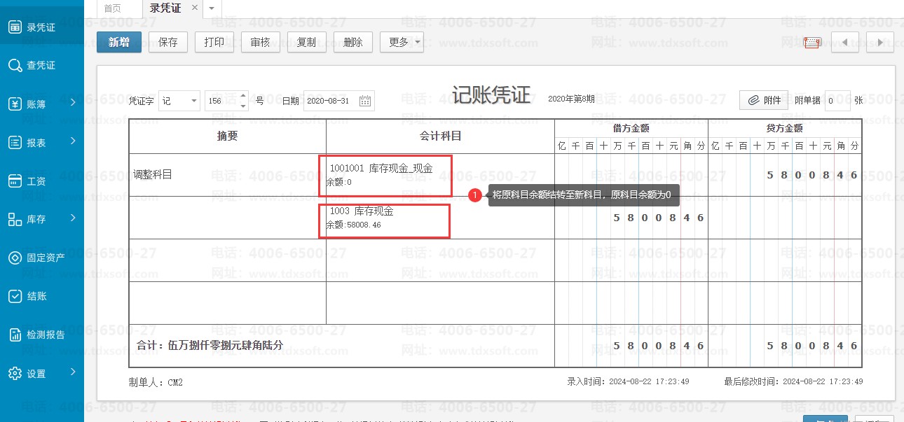Click the 附件 attachment button
The image size is (904, 422).
(764, 100)
